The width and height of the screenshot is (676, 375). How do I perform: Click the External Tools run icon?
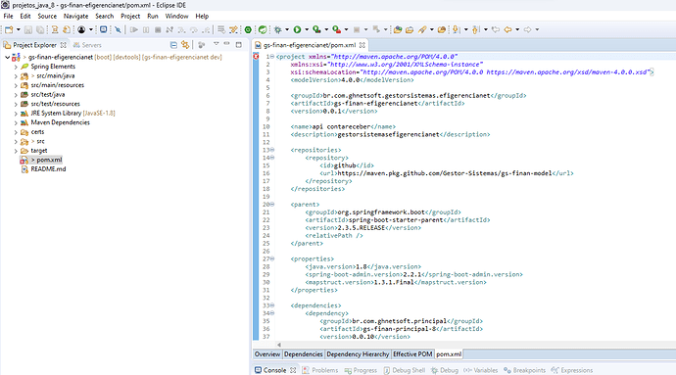click(x=337, y=29)
